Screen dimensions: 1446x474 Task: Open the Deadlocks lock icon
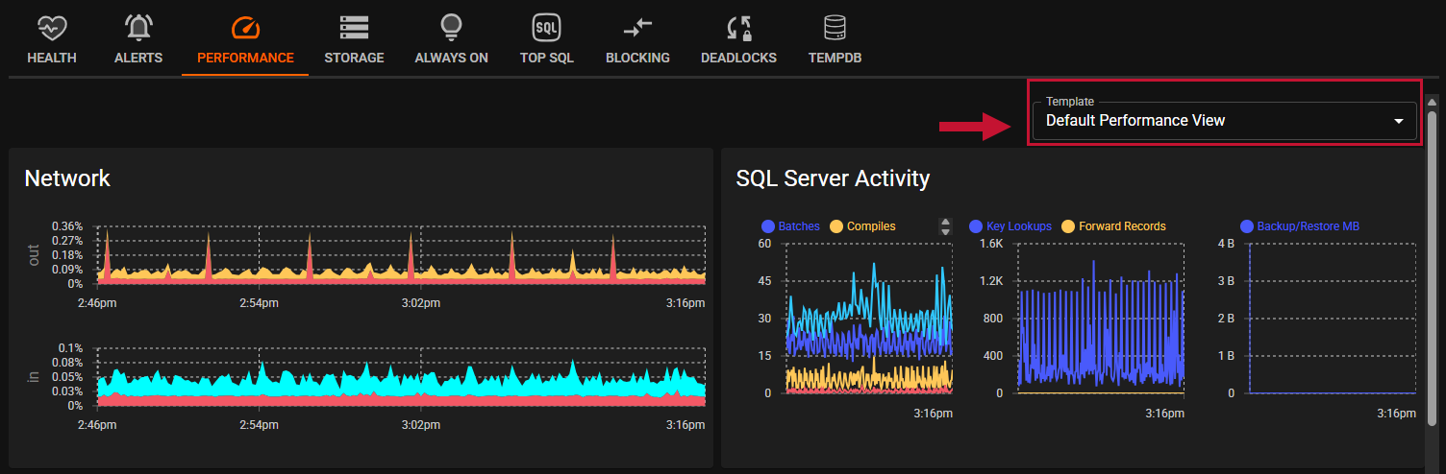738,27
